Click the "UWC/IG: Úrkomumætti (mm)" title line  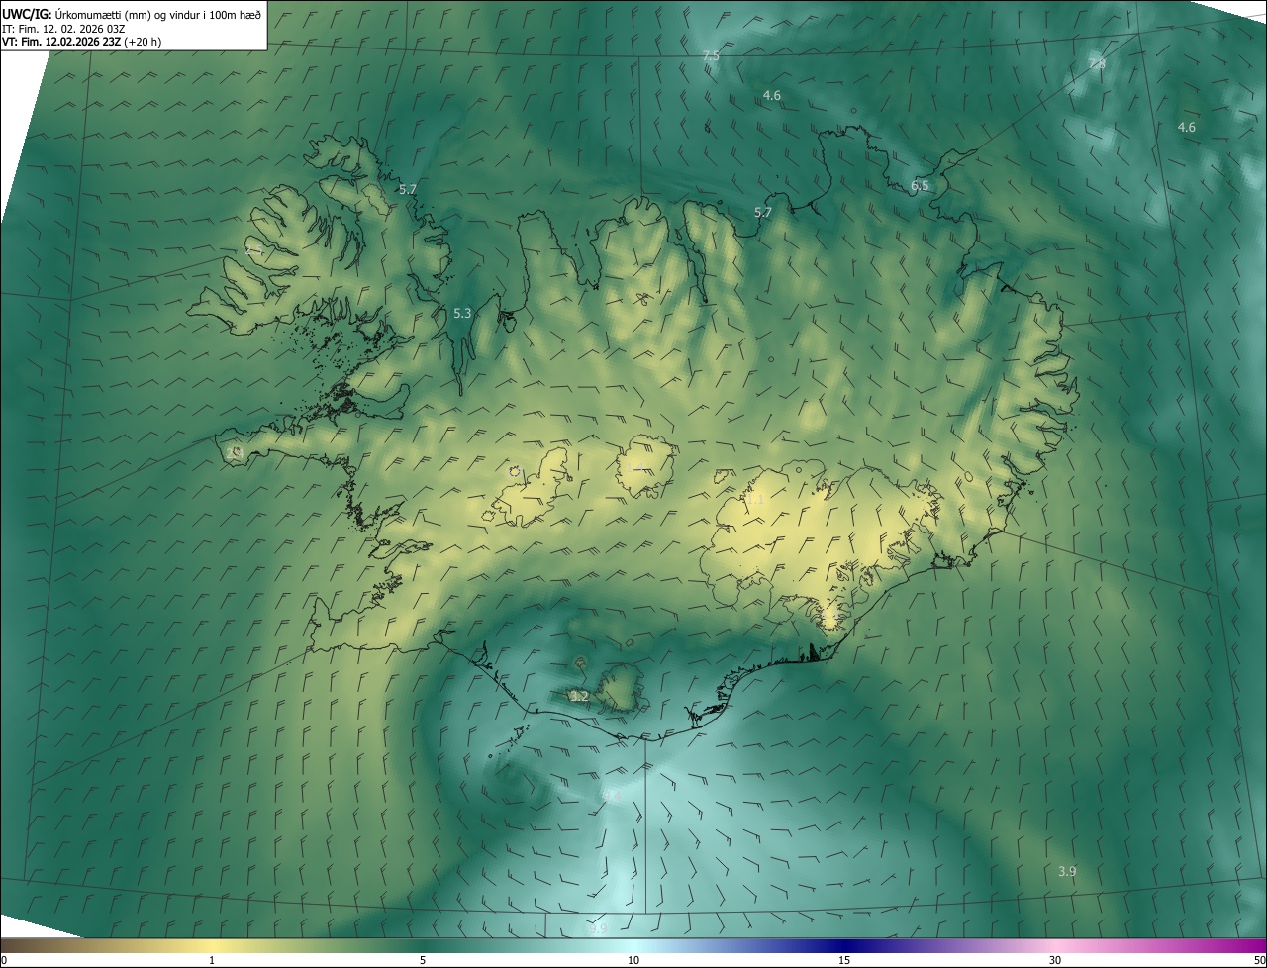coord(132,14)
